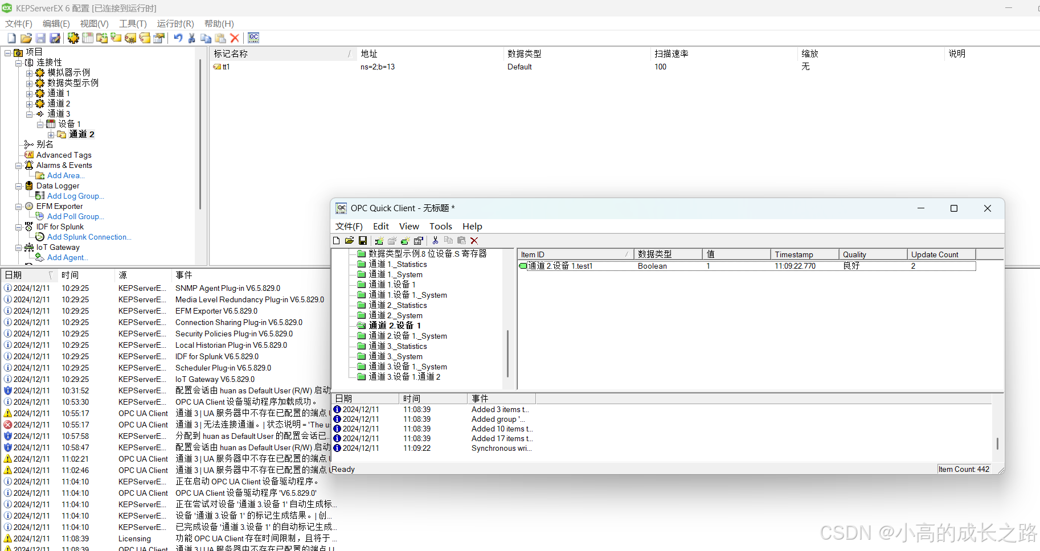Click the Add Area... link
The height and width of the screenshot is (551, 1040).
pos(66,175)
